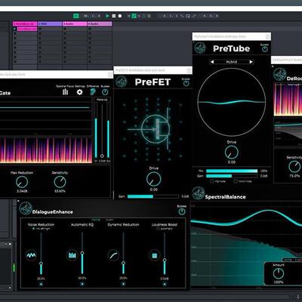Select the first pink track header
This screenshot has width=302, height=302.
pyautogui.click(x=25, y=24)
